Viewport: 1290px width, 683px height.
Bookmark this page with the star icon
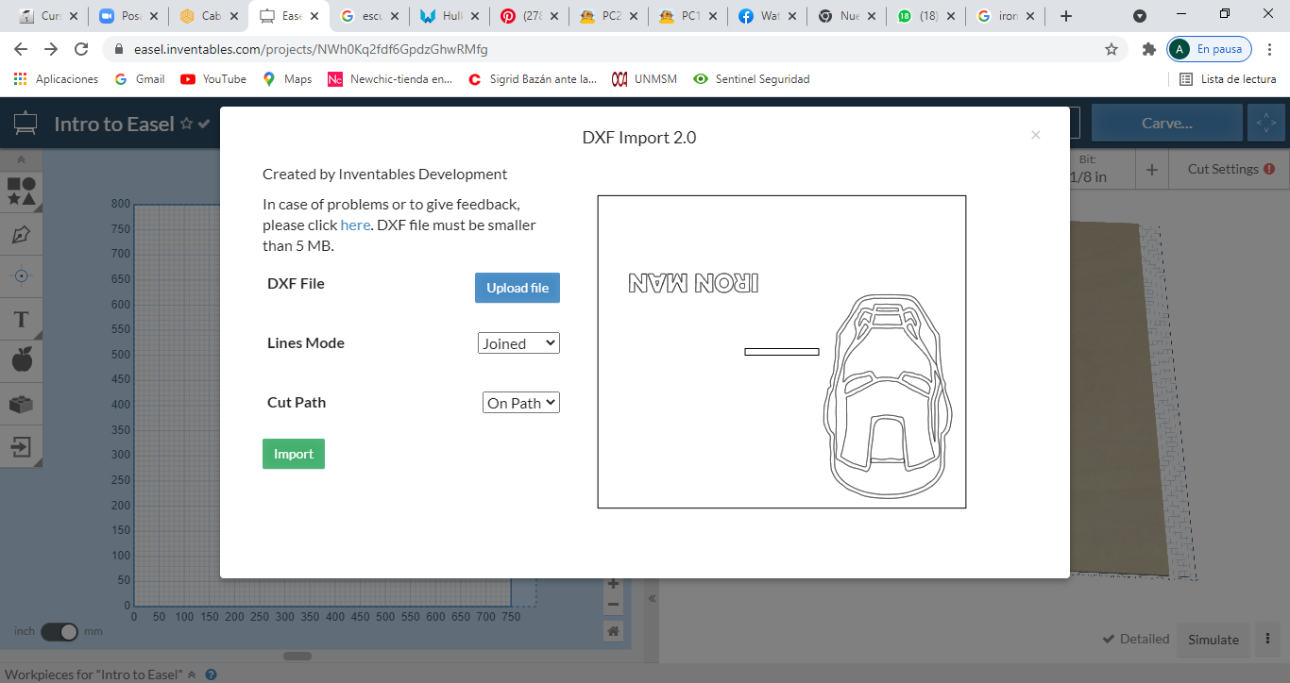pos(1112,49)
